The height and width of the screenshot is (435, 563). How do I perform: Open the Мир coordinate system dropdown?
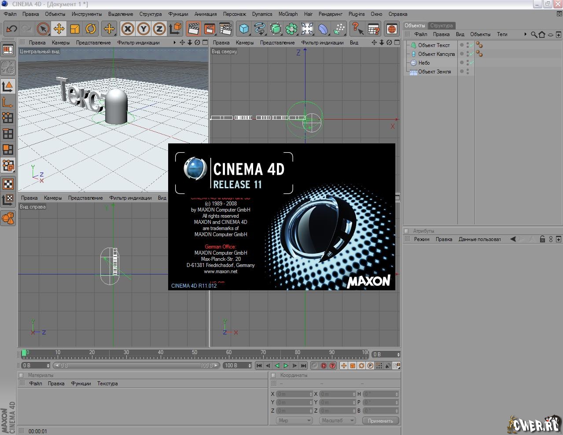pyautogui.click(x=294, y=420)
